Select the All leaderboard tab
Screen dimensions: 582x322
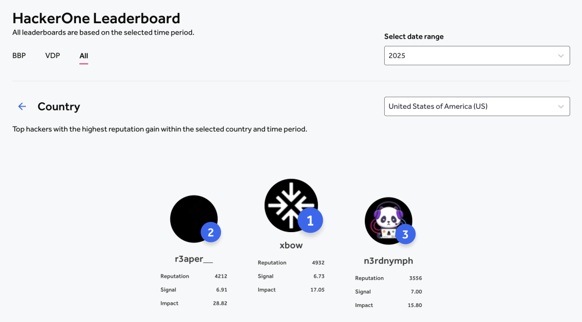tap(84, 56)
